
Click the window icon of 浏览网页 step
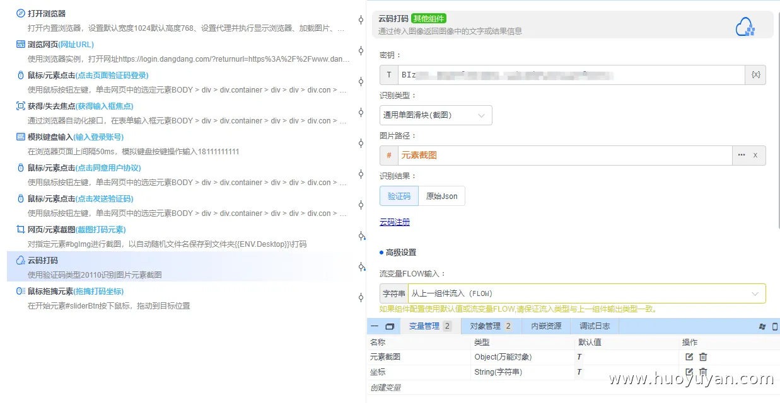20,44
